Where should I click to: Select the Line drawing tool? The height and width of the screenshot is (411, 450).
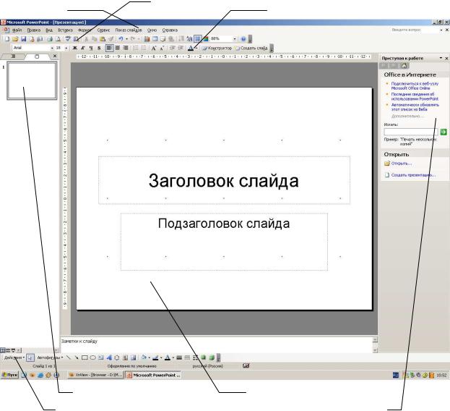[x=69, y=357]
